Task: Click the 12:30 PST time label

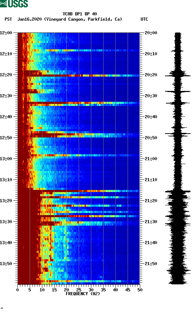Action: (x=6, y=96)
